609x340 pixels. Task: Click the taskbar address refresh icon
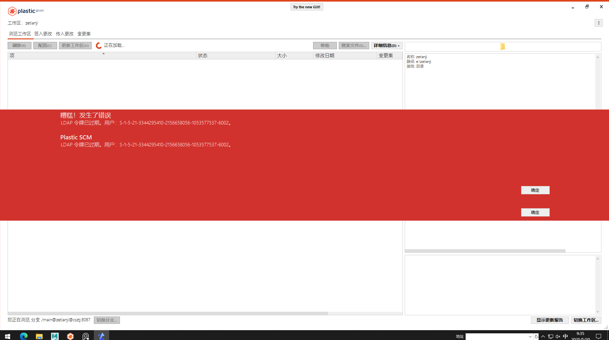[x=536, y=337]
